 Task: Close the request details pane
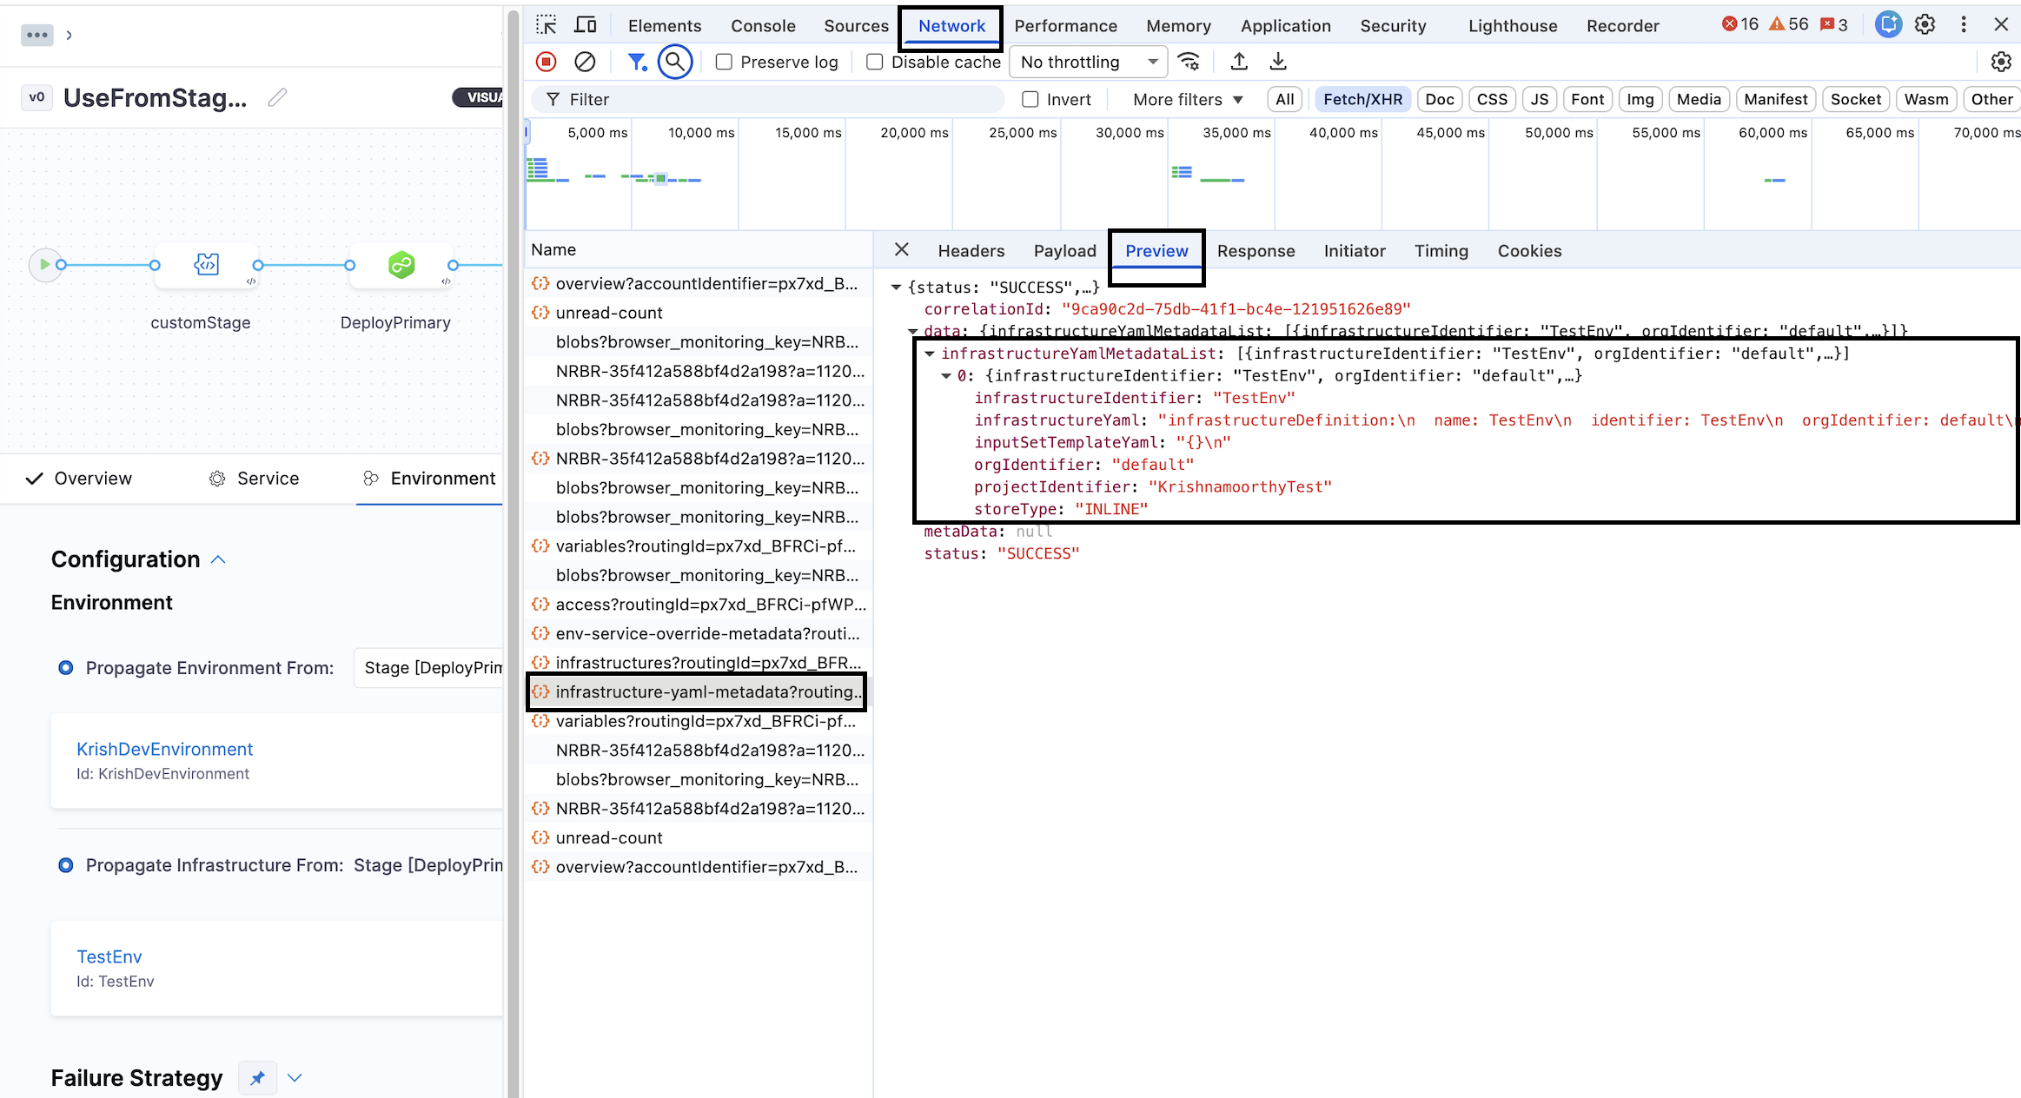click(x=902, y=250)
